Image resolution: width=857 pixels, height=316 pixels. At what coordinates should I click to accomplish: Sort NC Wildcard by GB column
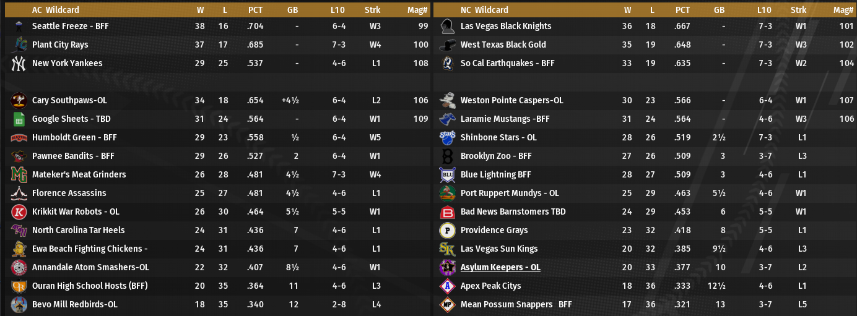pyautogui.click(x=719, y=10)
